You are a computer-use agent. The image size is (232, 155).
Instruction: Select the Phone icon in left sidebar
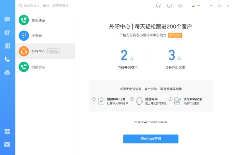(x=7, y=59)
